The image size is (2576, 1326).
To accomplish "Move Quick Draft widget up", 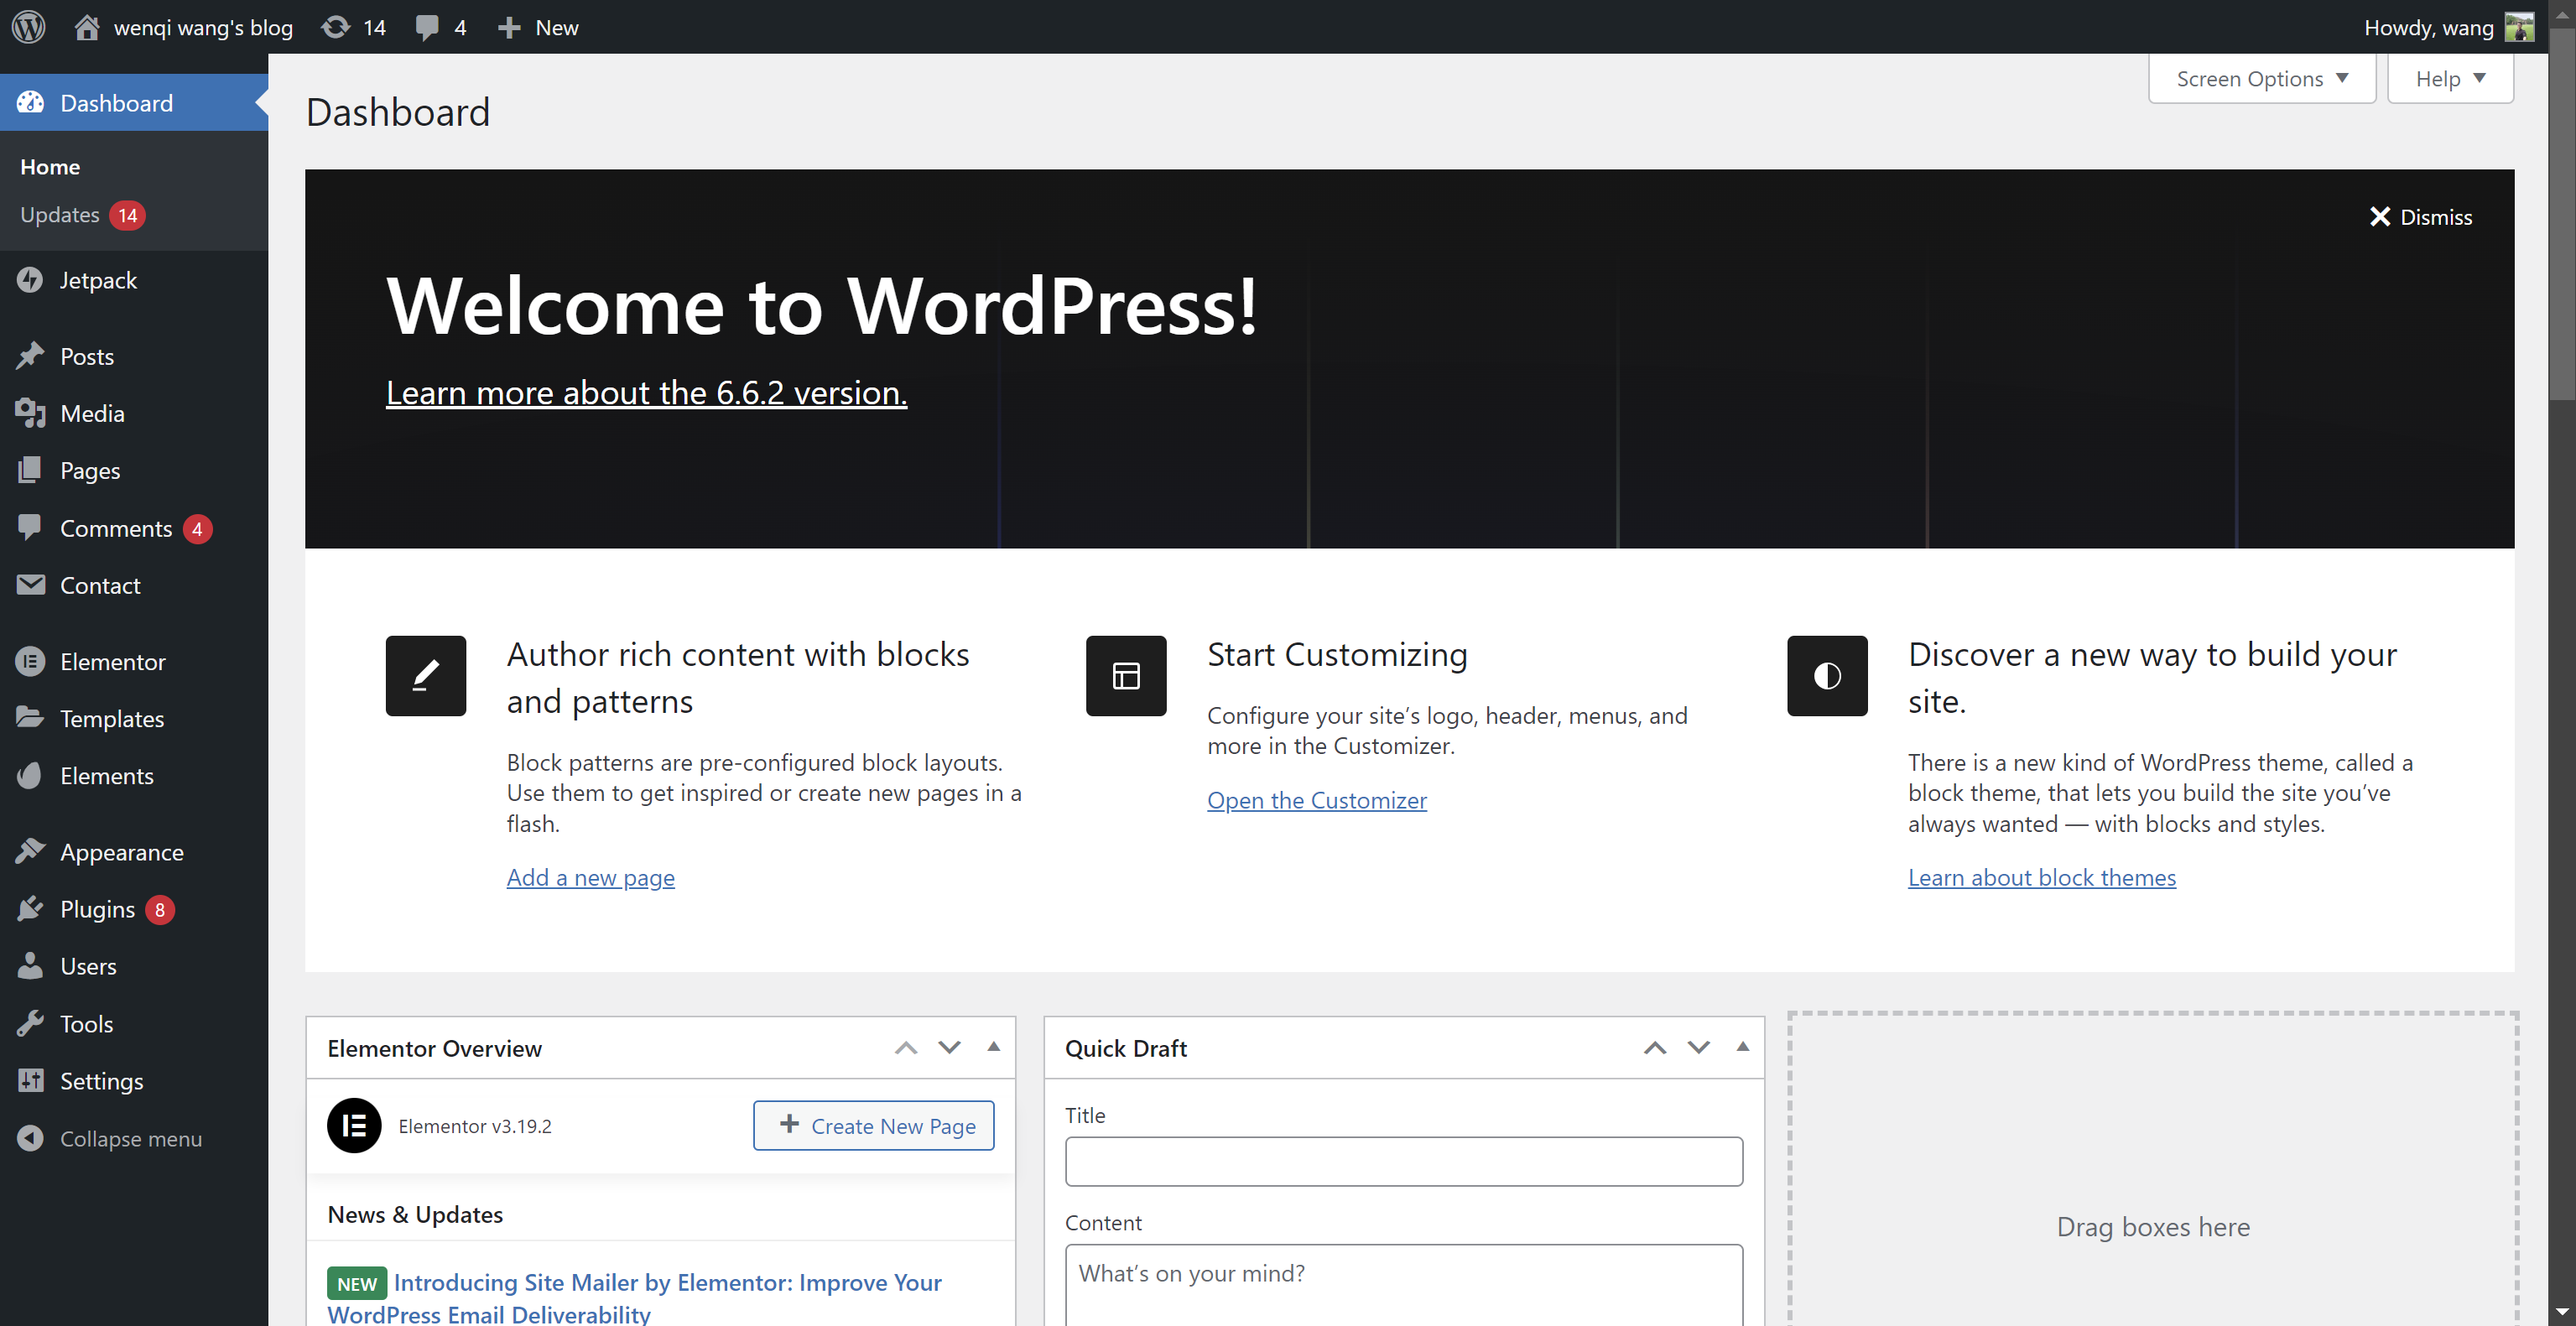I will (1655, 1048).
